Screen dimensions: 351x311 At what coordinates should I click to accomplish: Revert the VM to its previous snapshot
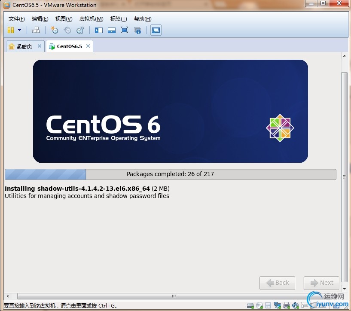67,30
